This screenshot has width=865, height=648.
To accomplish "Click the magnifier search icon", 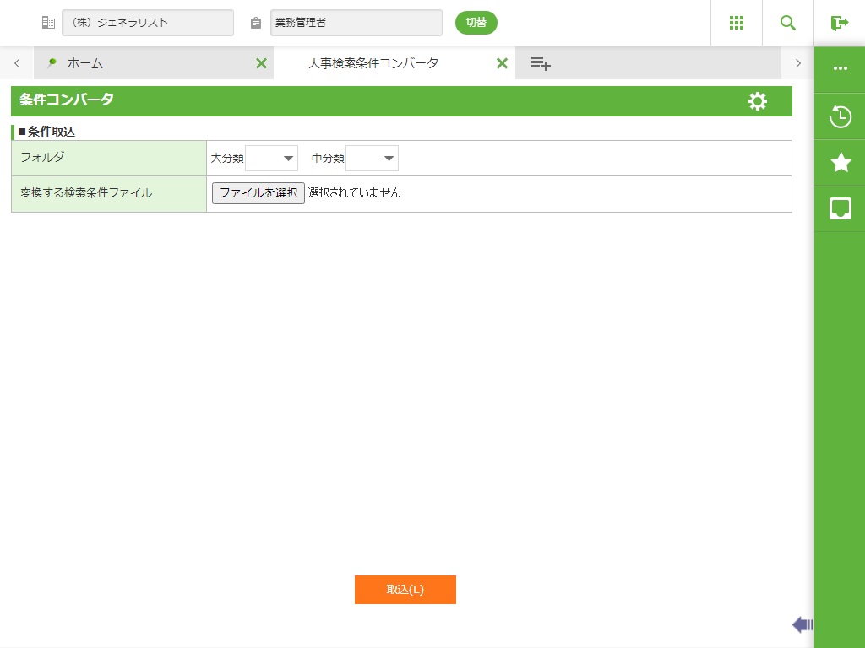I will [x=788, y=23].
